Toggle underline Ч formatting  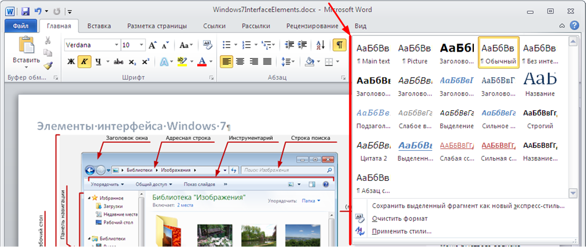pyautogui.click(x=99, y=61)
